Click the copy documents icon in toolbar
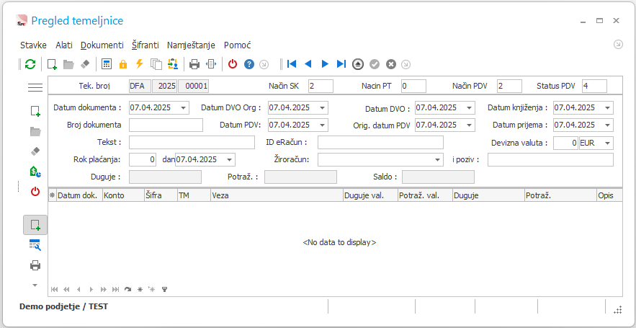 (x=156, y=64)
